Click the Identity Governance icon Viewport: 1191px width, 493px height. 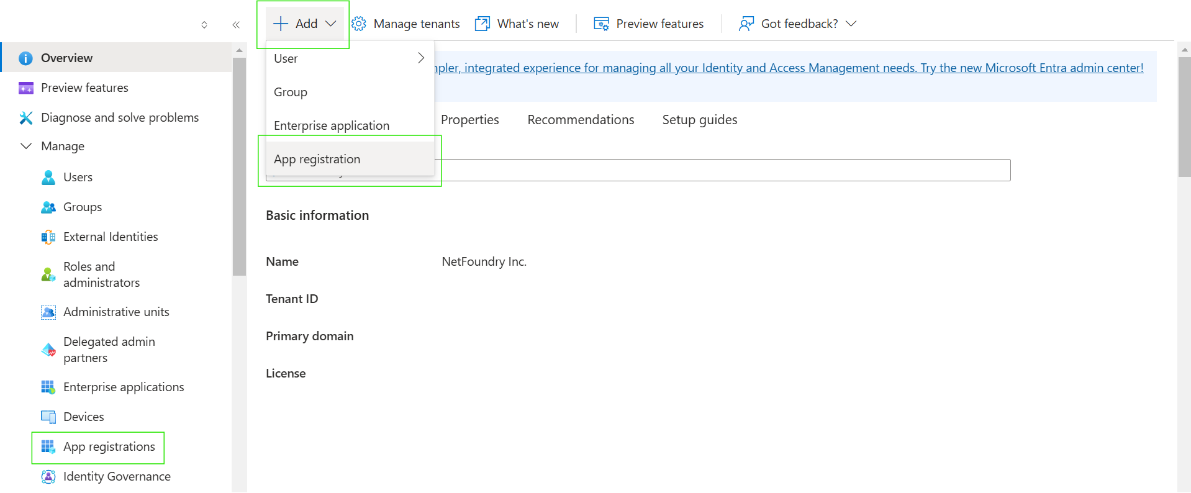coord(48,477)
